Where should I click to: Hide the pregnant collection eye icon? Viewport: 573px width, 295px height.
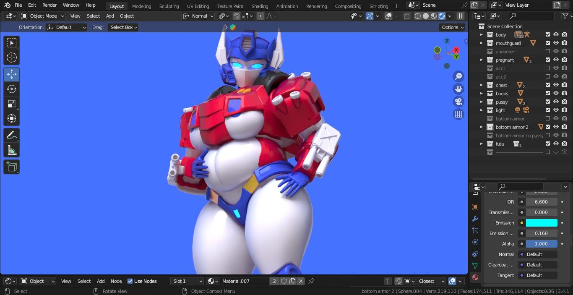pos(556,60)
